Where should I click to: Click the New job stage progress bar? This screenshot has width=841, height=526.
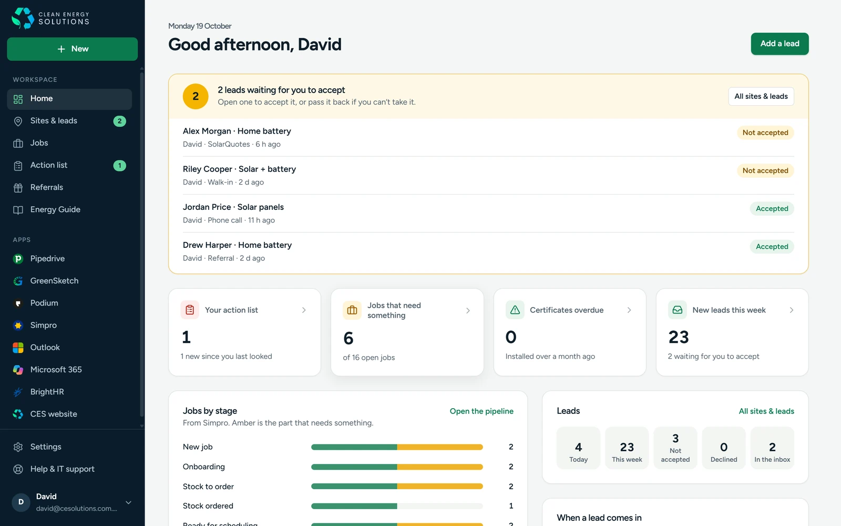[x=397, y=447]
